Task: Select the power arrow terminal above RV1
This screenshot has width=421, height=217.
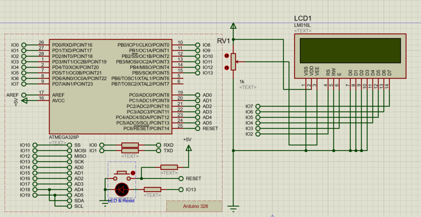Action: [x=234, y=26]
